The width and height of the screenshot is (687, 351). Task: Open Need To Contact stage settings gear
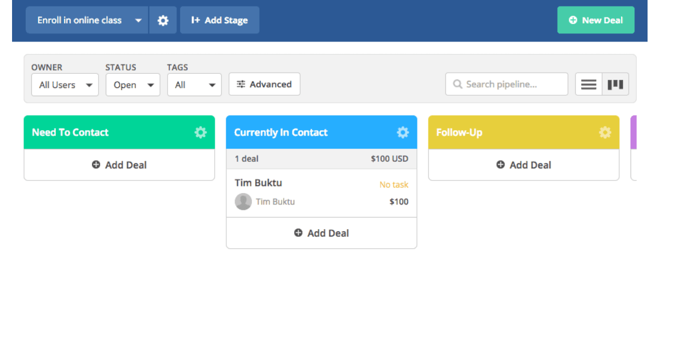coord(201,132)
